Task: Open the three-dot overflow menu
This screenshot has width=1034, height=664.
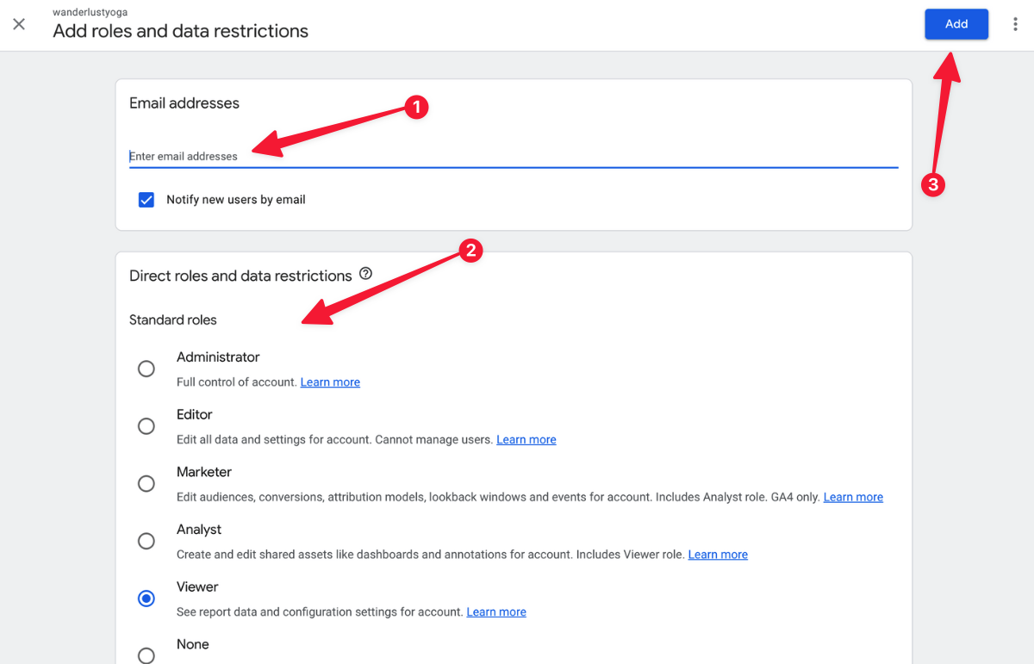Action: pos(1015,24)
